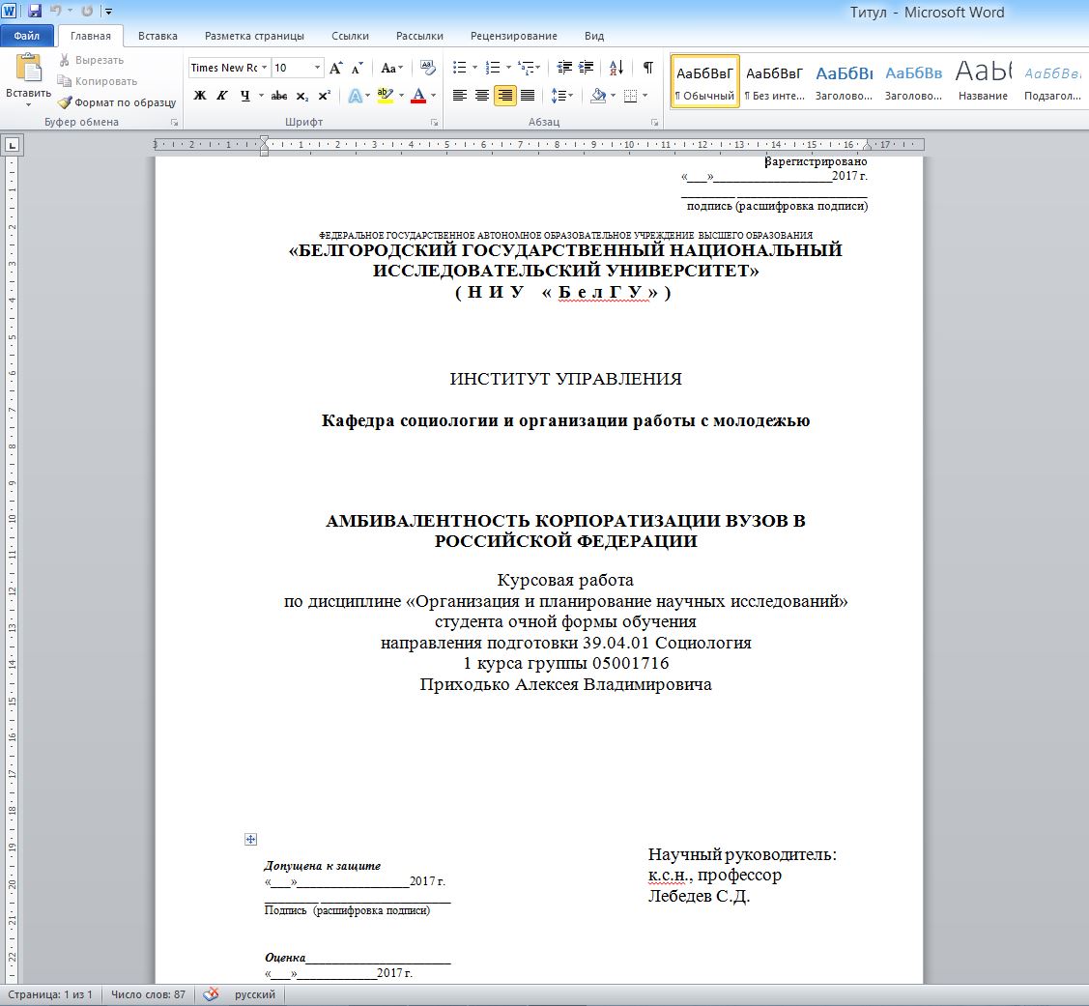The image size is (1089, 1006).
Task: Click the page indicator Страница: 1 из 1
Action: click(x=50, y=994)
